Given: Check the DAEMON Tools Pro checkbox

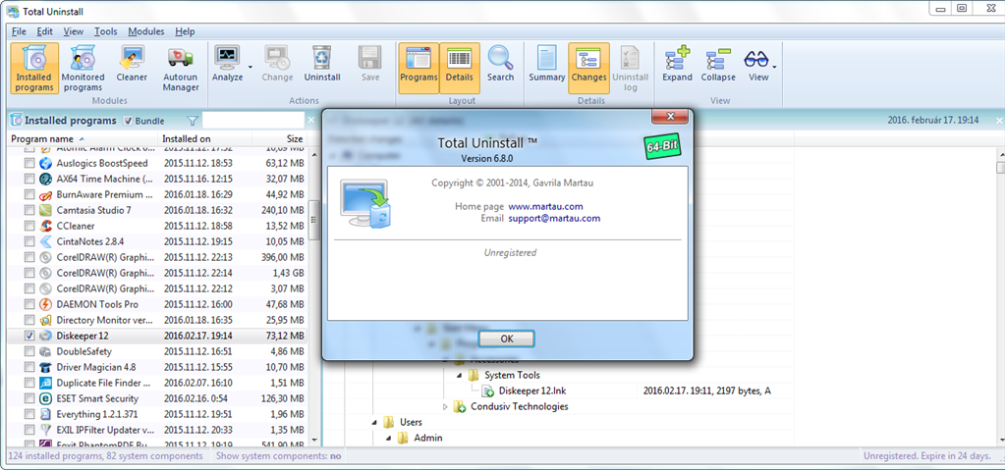Looking at the screenshot, I should tap(29, 304).
